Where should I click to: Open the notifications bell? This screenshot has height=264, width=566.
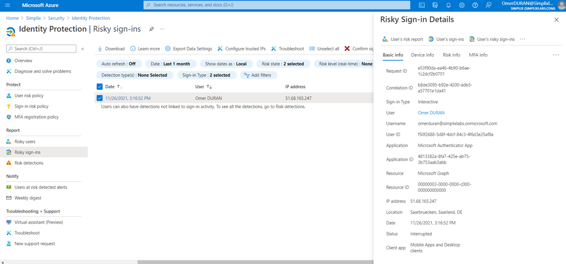tap(449, 5)
